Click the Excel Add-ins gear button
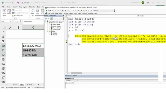 [37, 13]
